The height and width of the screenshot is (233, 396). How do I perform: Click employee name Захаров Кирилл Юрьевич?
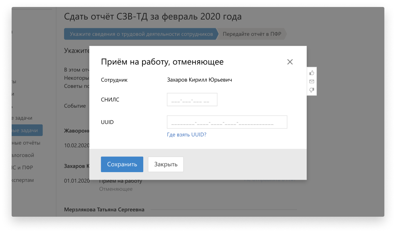point(199,80)
